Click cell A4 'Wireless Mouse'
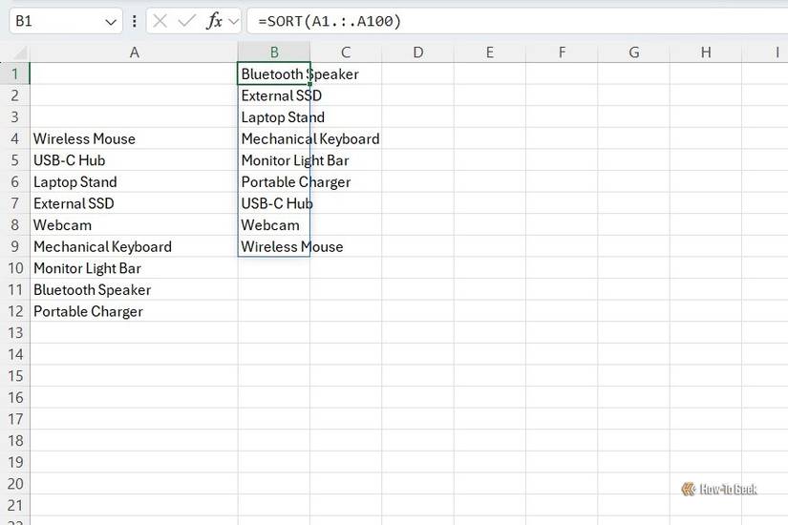Viewport: 788px width, 525px height. (x=134, y=138)
